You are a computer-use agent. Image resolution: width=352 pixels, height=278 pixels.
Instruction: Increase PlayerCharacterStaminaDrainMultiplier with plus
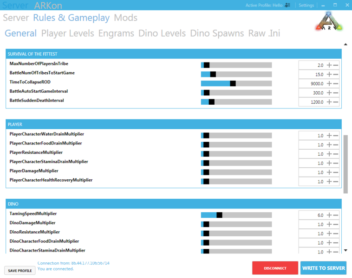pyautogui.click(x=329, y=163)
